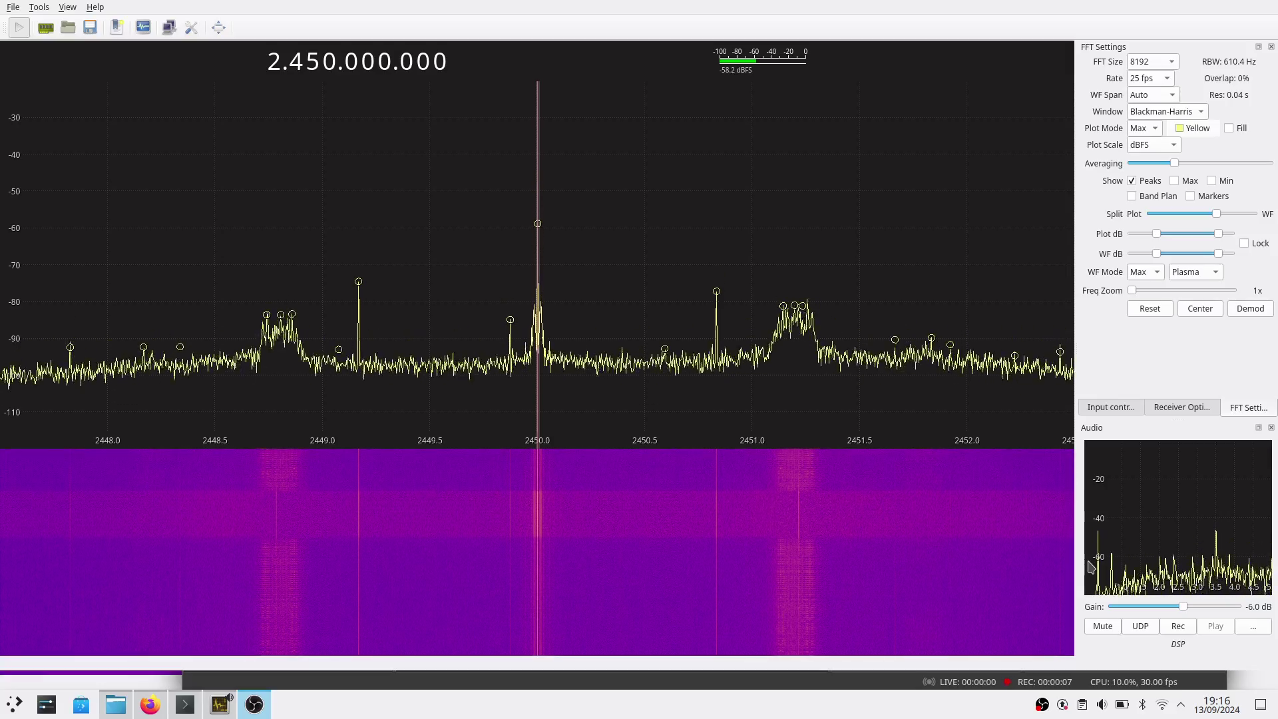Open the File menu

click(13, 7)
